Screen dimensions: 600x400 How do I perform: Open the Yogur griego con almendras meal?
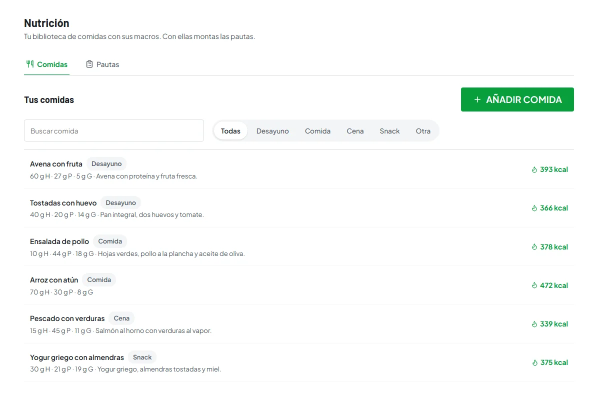[299, 362]
